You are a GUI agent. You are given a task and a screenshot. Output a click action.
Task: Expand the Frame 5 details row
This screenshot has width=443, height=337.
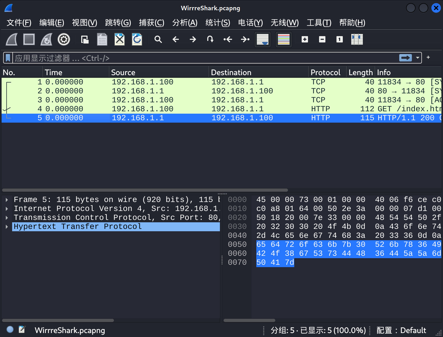[7, 200]
